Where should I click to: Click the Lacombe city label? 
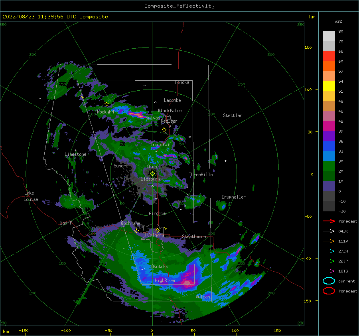(172, 100)
